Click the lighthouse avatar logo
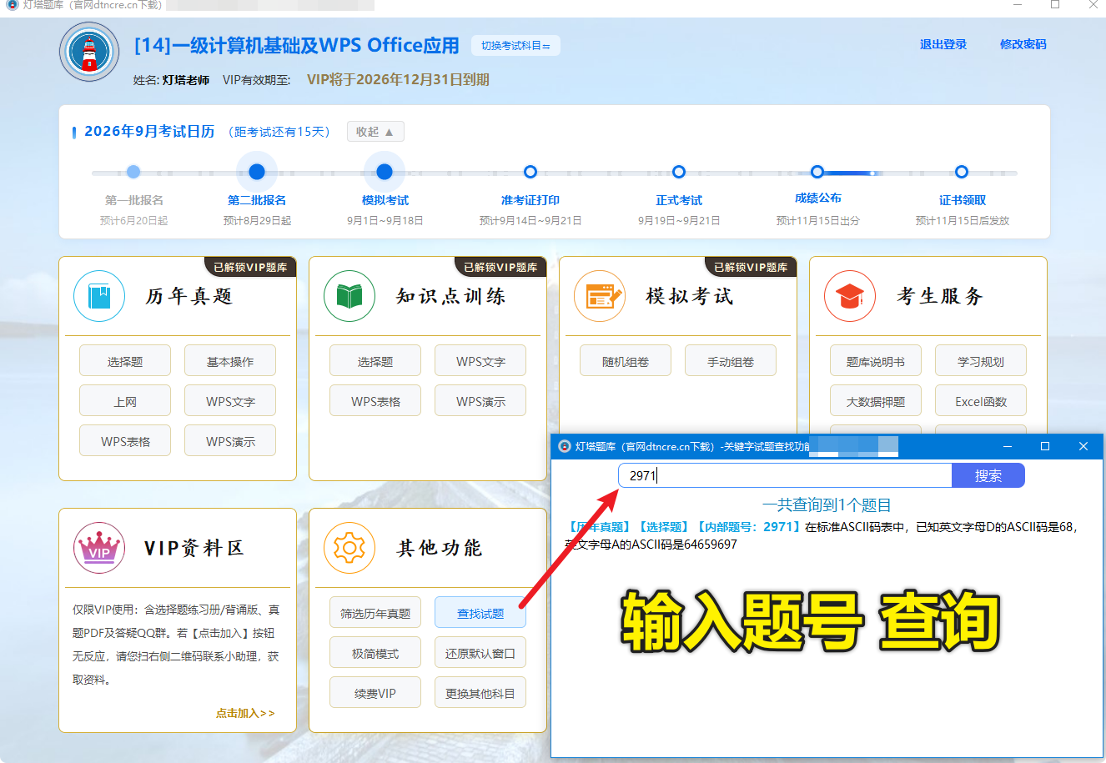 [x=89, y=53]
